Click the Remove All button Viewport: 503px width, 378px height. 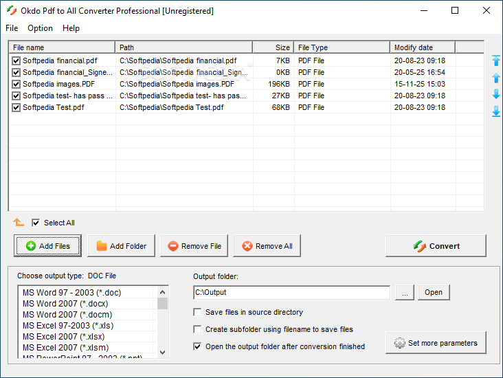[x=267, y=246]
